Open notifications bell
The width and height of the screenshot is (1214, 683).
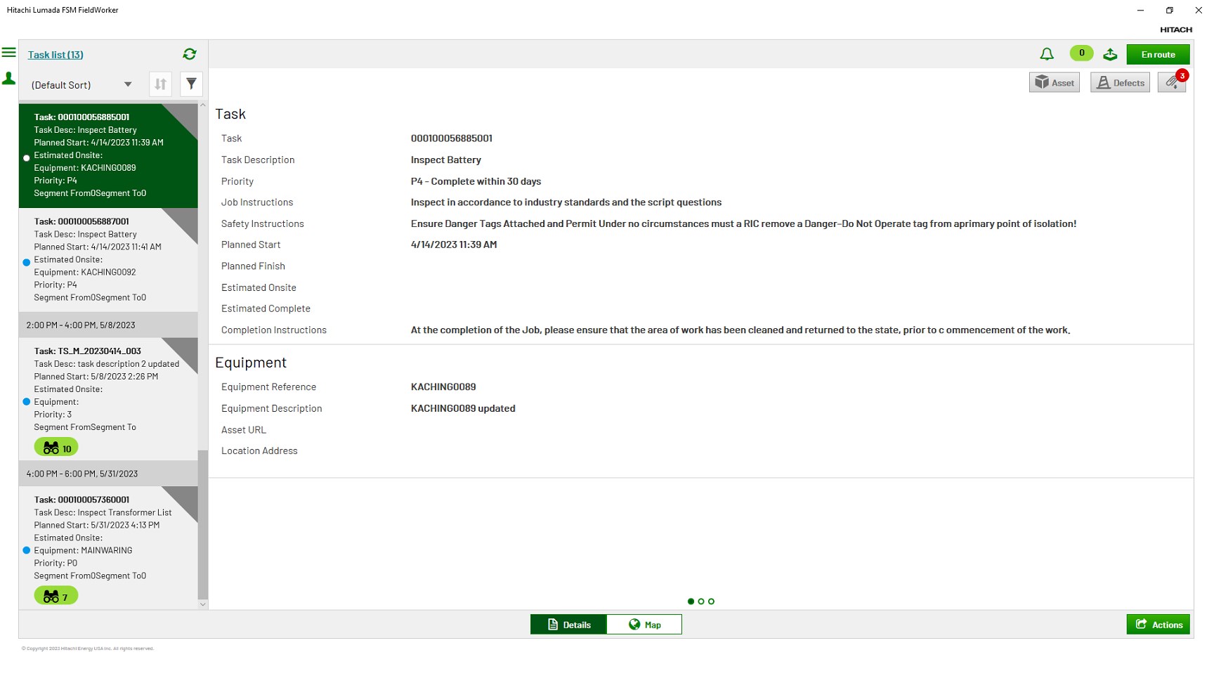pyautogui.click(x=1047, y=54)
